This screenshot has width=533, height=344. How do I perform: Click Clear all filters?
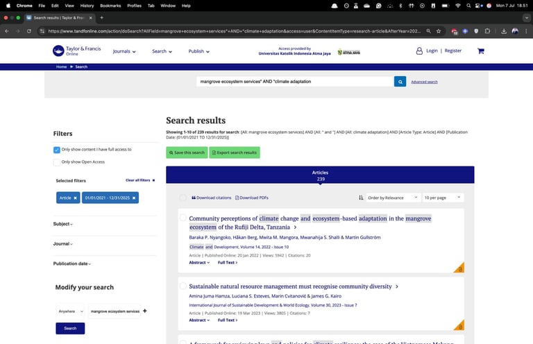140,180
